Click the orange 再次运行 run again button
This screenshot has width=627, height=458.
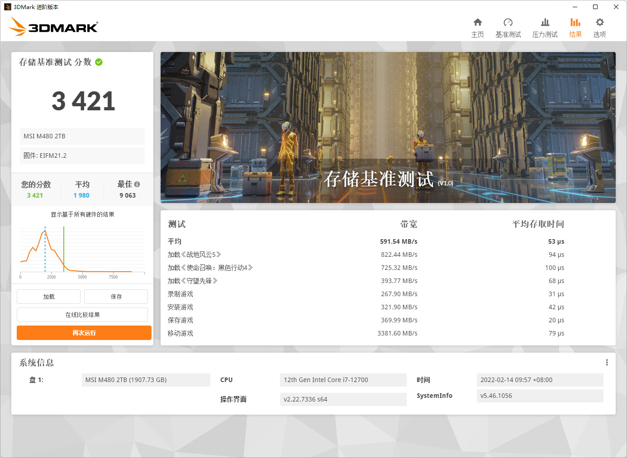(84, 333)
